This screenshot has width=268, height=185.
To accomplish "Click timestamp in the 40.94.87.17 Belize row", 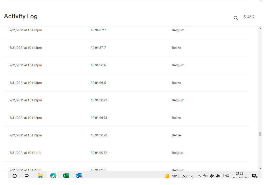I will [26, 48].
